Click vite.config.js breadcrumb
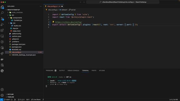Image resolution: width=180 pixels, height=101 pixels. [53, 10]
